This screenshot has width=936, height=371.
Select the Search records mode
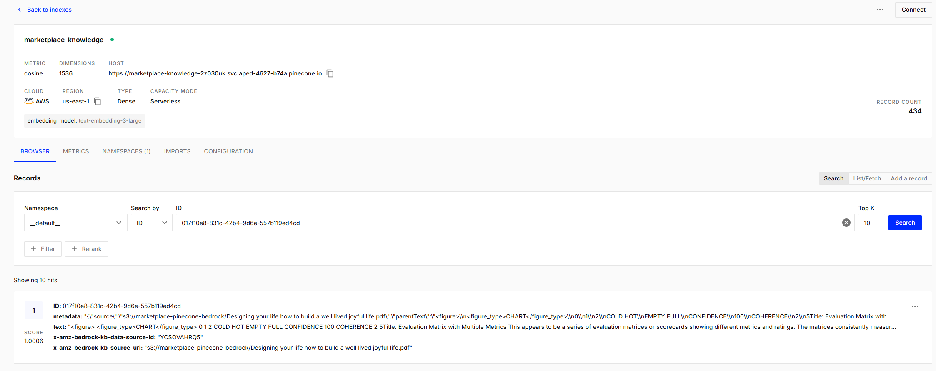(x=833, y=178)
